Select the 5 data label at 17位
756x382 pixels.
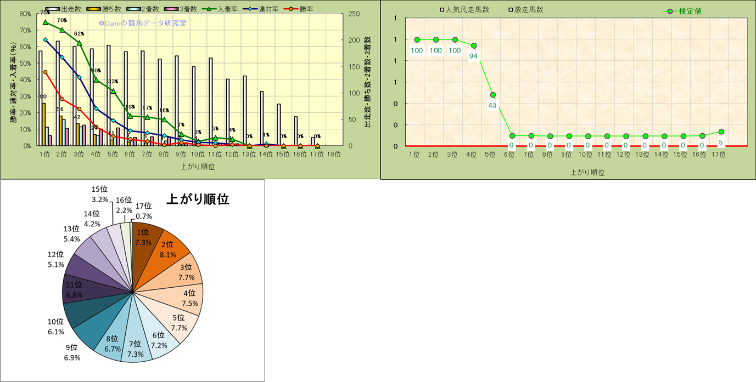tap(721, 143)
